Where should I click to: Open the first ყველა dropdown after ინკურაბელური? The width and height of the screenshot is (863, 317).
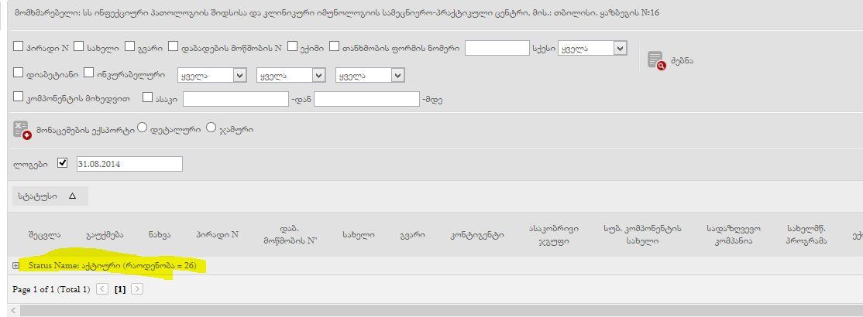[209, 75]
